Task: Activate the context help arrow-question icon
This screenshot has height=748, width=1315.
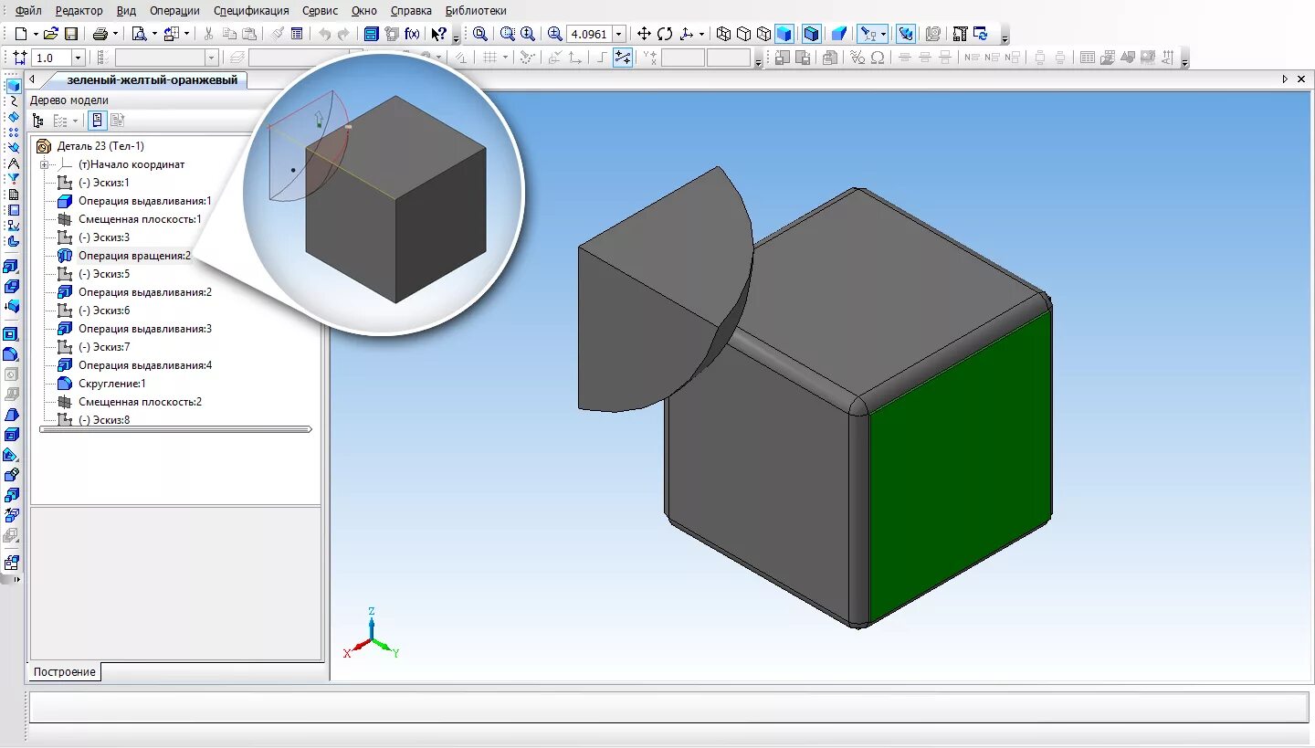Action: pos(439,34)
